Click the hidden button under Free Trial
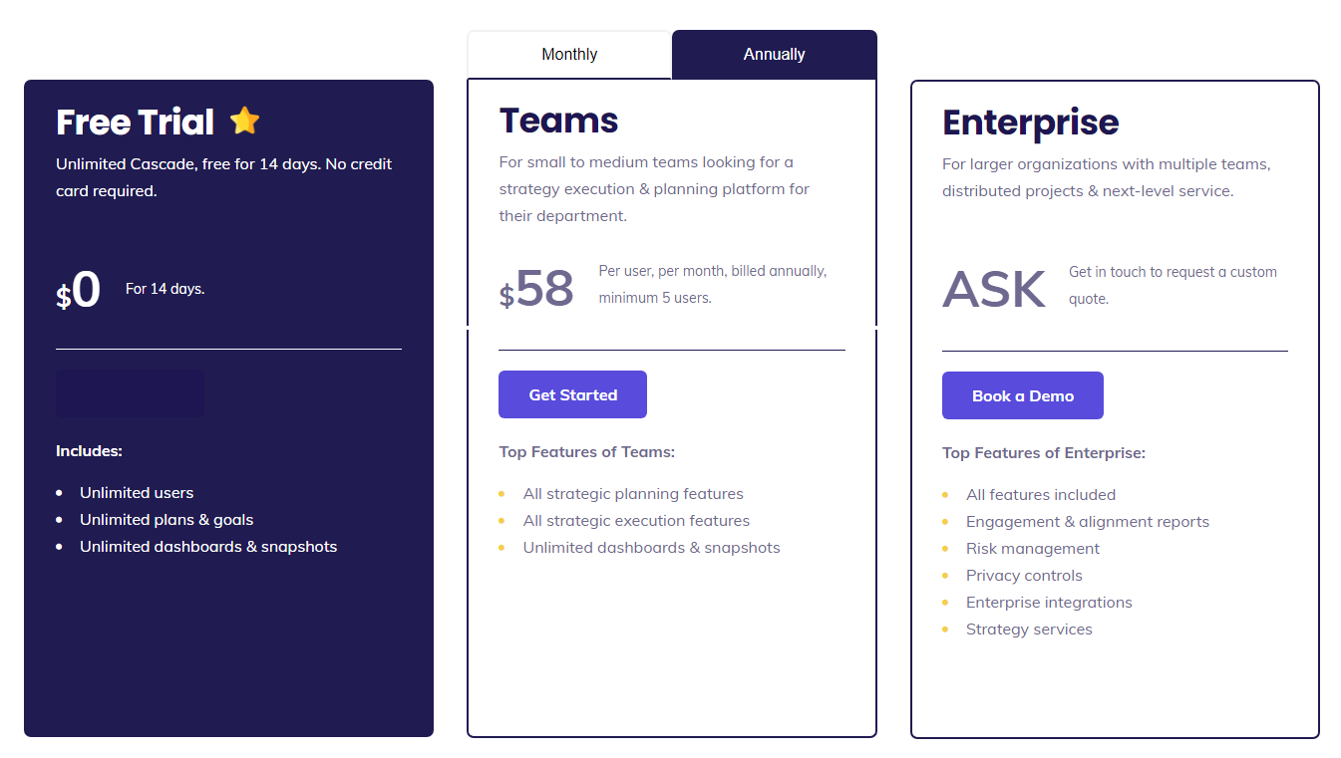This screenshot has height=758, width=1341. pyautogui.click(x=130, y=393)
